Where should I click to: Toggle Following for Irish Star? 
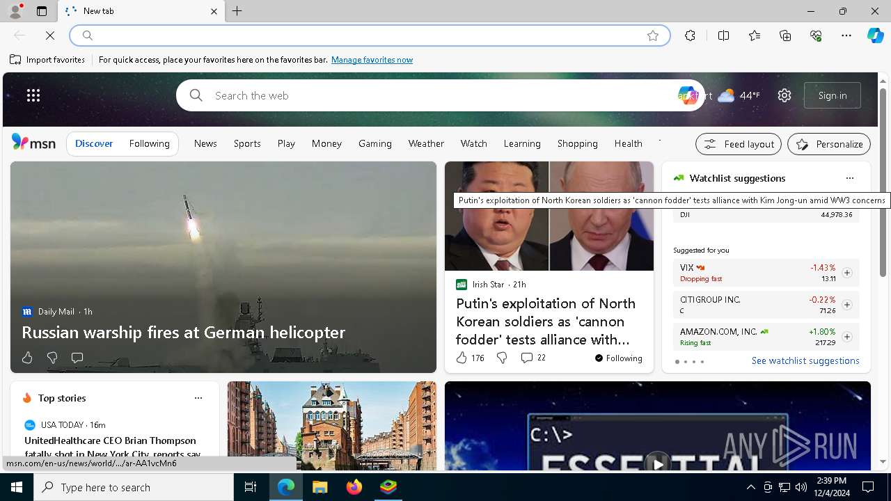(618, 358)
